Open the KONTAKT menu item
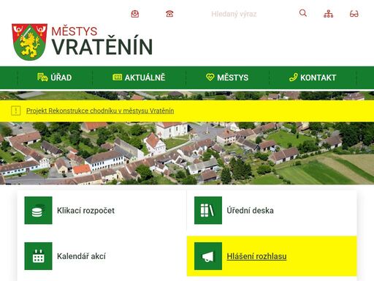Screen dimensions: 374x281 coord(313,78)
